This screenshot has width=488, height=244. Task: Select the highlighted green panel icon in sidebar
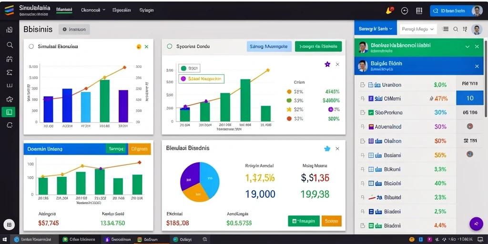(10, 112)
